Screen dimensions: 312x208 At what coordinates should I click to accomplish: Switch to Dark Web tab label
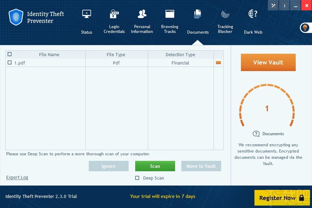(253, 32)
